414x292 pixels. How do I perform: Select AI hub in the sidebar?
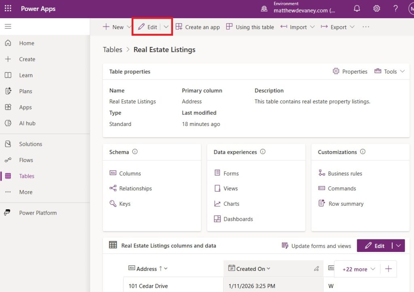(x=27, y=123)
